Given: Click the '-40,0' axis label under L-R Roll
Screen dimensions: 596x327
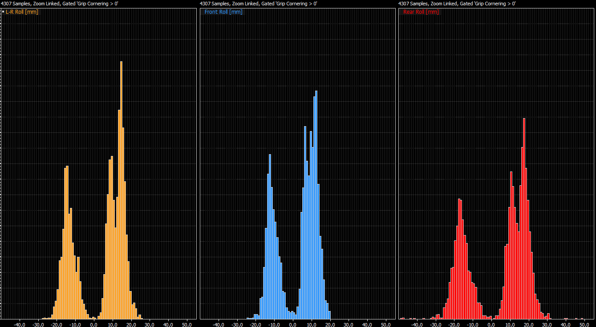Looking at the screenshot, I should 19,324.
